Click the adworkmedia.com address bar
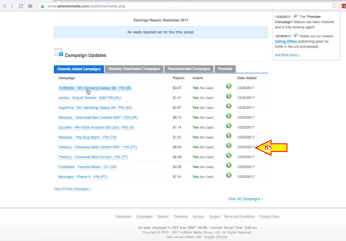This screenshot has width=346, height=241. tap(188, 6)
